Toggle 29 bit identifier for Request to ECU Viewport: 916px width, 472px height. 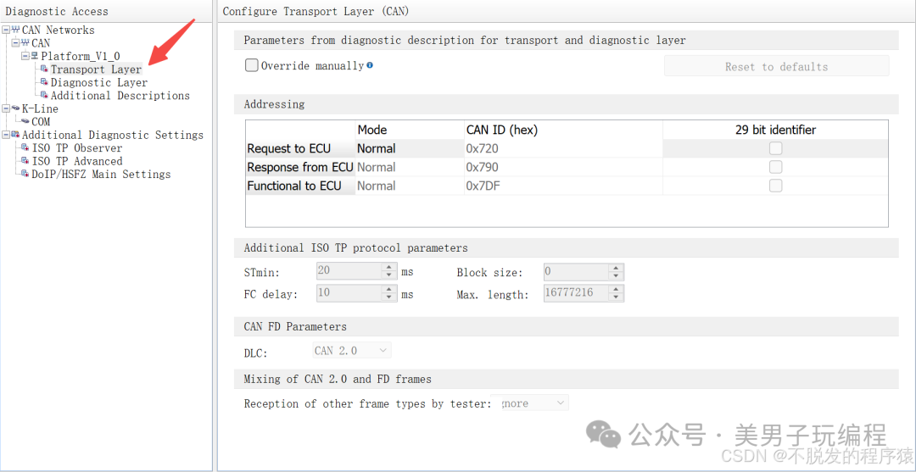[775, 148]
